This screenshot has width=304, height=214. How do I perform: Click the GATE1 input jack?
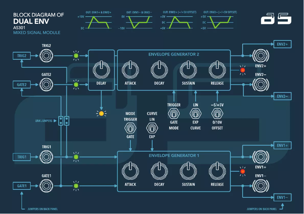(46, 186)
